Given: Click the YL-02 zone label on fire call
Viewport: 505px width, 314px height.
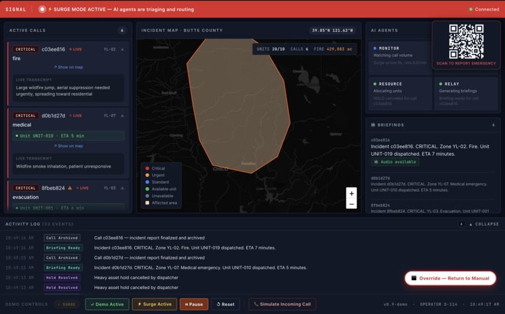Looking at the screenshot, I should click(110, 49).
